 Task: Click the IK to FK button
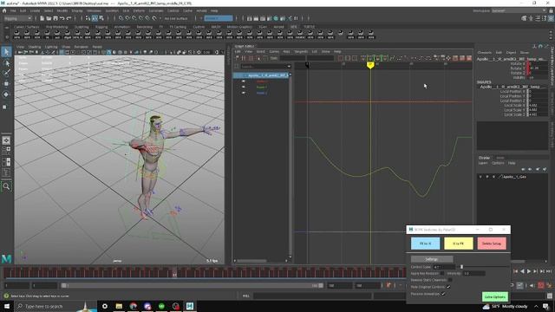pyautogui.click(x=459, y=244)
